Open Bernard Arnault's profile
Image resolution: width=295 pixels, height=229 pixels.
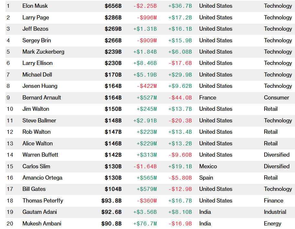(42, 98)
